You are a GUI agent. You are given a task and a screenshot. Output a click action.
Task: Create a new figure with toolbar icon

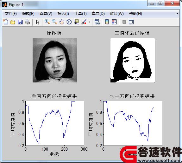pos(6,22)
